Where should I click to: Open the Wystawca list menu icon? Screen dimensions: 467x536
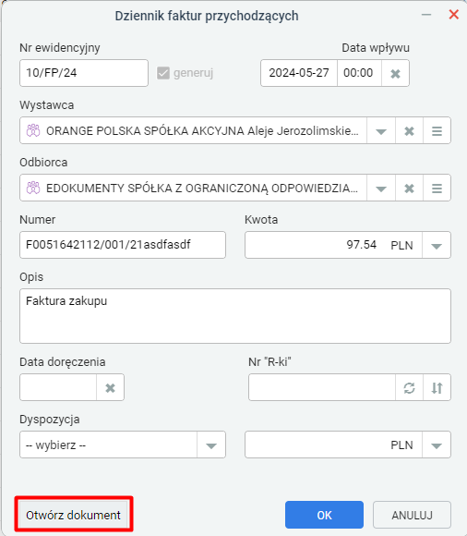coord(437,130)
